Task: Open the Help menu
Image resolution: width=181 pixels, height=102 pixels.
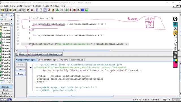Action: (63, 6)
